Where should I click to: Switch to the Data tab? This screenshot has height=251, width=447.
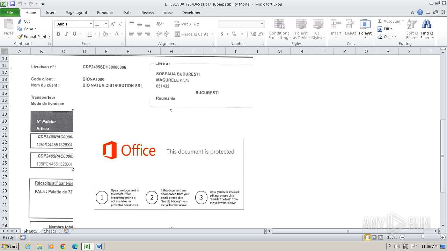127,13
